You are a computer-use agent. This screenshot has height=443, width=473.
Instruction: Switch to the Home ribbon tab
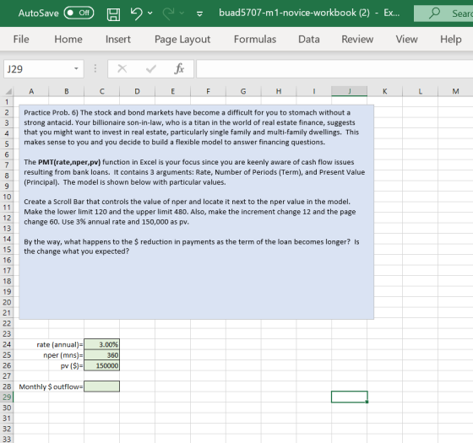click(x=68, y=39)
